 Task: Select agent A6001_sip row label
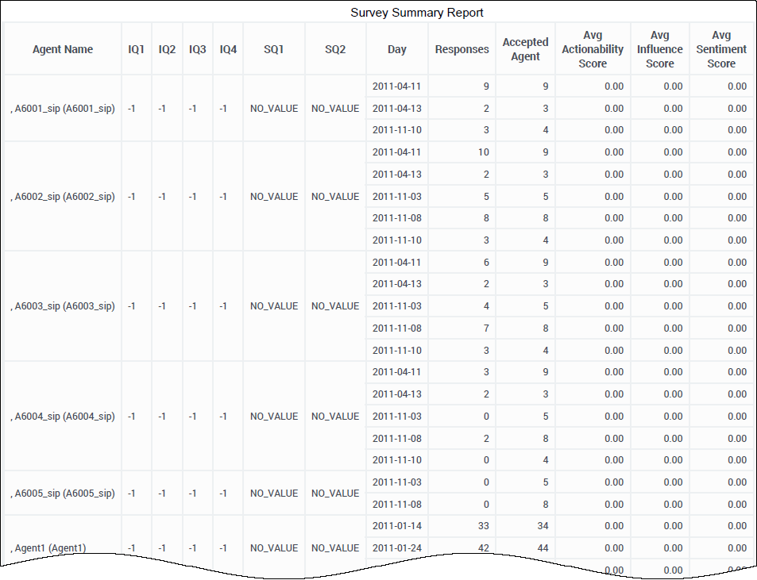click(x=63, y=109)
